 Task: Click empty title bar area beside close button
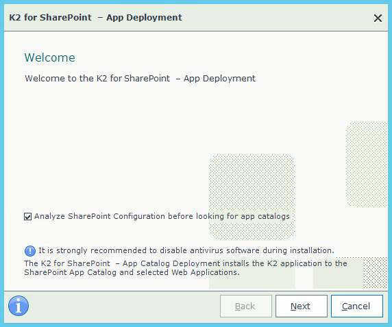point(275,18)
